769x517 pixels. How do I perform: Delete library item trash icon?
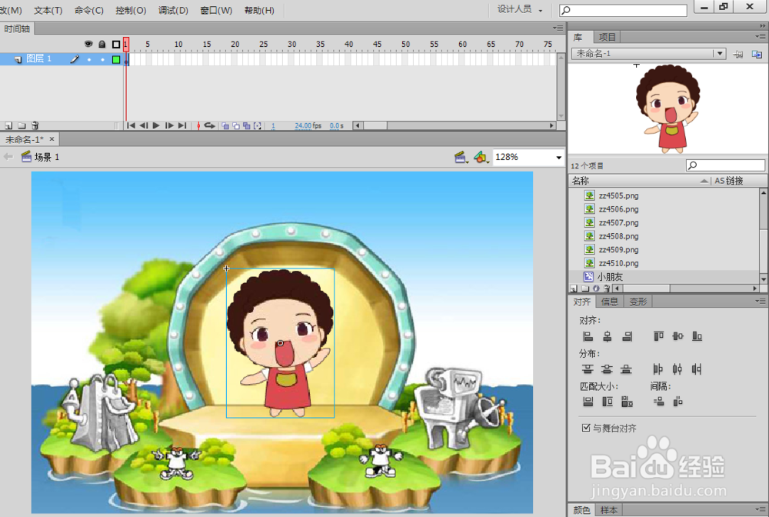coord(607,289)
